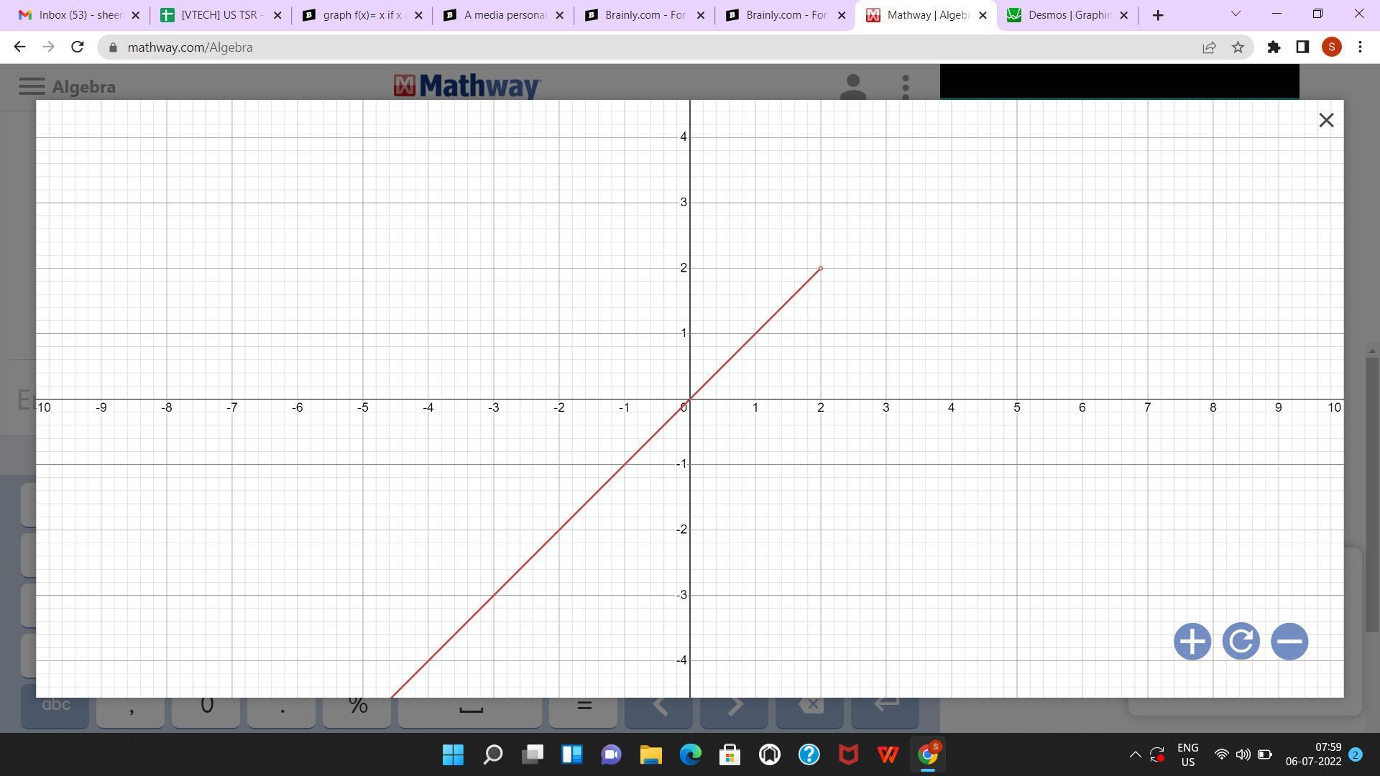1380x776 pixels.
Task: Toggle the browser side panel icon
Action: click(1302, 47)
